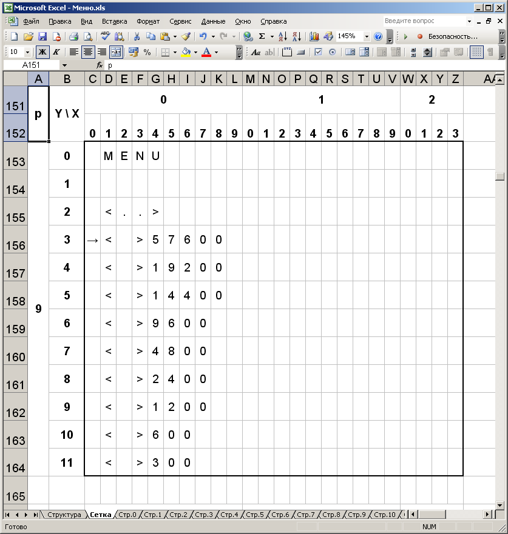Viewport: 508px width, 534px height.
Task: Toggle center alignment
Action: click(x=88, y=52)
